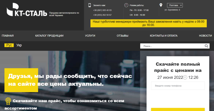Viewport: 214px width, 111px height.
Task: Open the Полтава city dropdown
Action: point(175,5)
